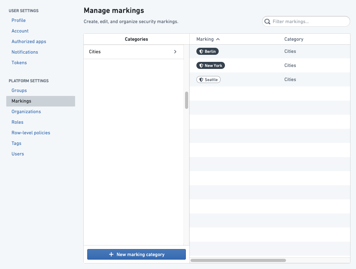
Task: Click the Manage markings heading
Action: (x=114, y=11)
